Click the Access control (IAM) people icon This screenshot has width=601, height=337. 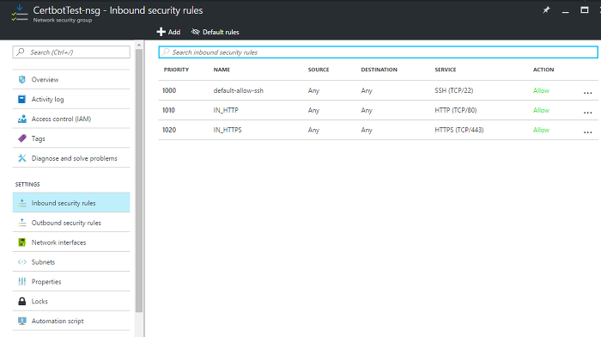[21, 119]
